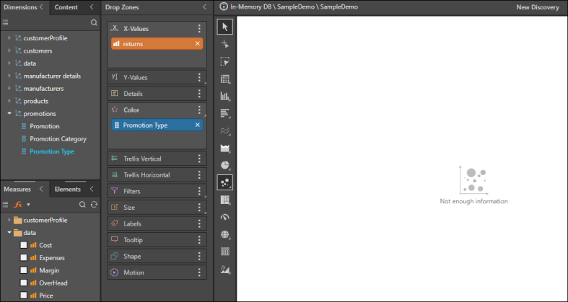This screenshot has width=568, height=302.
Task: Switch to the Content tab
Action: click(66, 7)
